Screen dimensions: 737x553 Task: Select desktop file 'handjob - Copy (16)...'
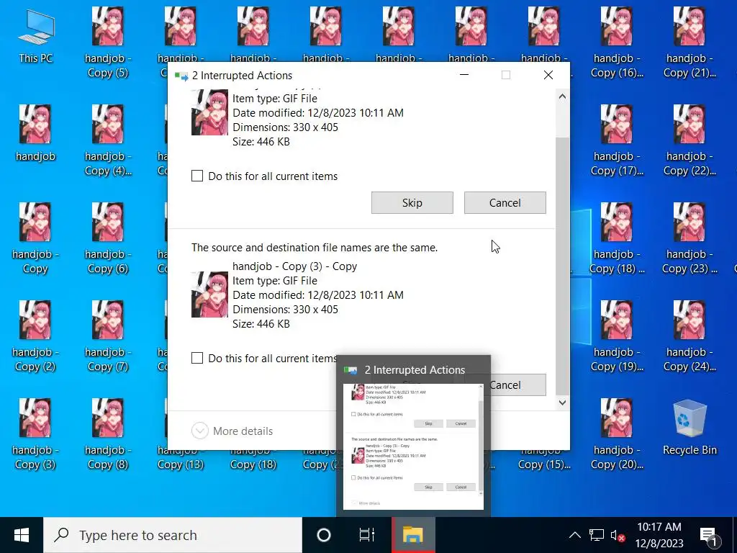click(x=617, y=42)
